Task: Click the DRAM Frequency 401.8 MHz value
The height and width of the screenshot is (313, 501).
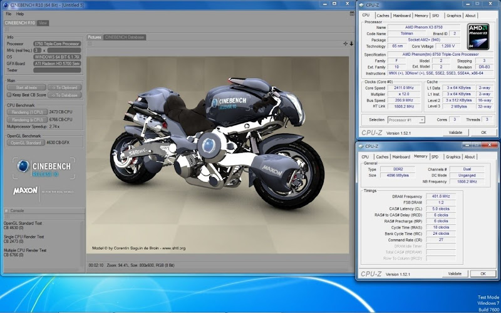Action: point(440,197)
